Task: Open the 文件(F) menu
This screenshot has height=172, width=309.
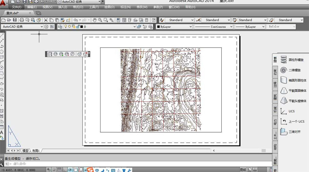Action: coord(17,7)
